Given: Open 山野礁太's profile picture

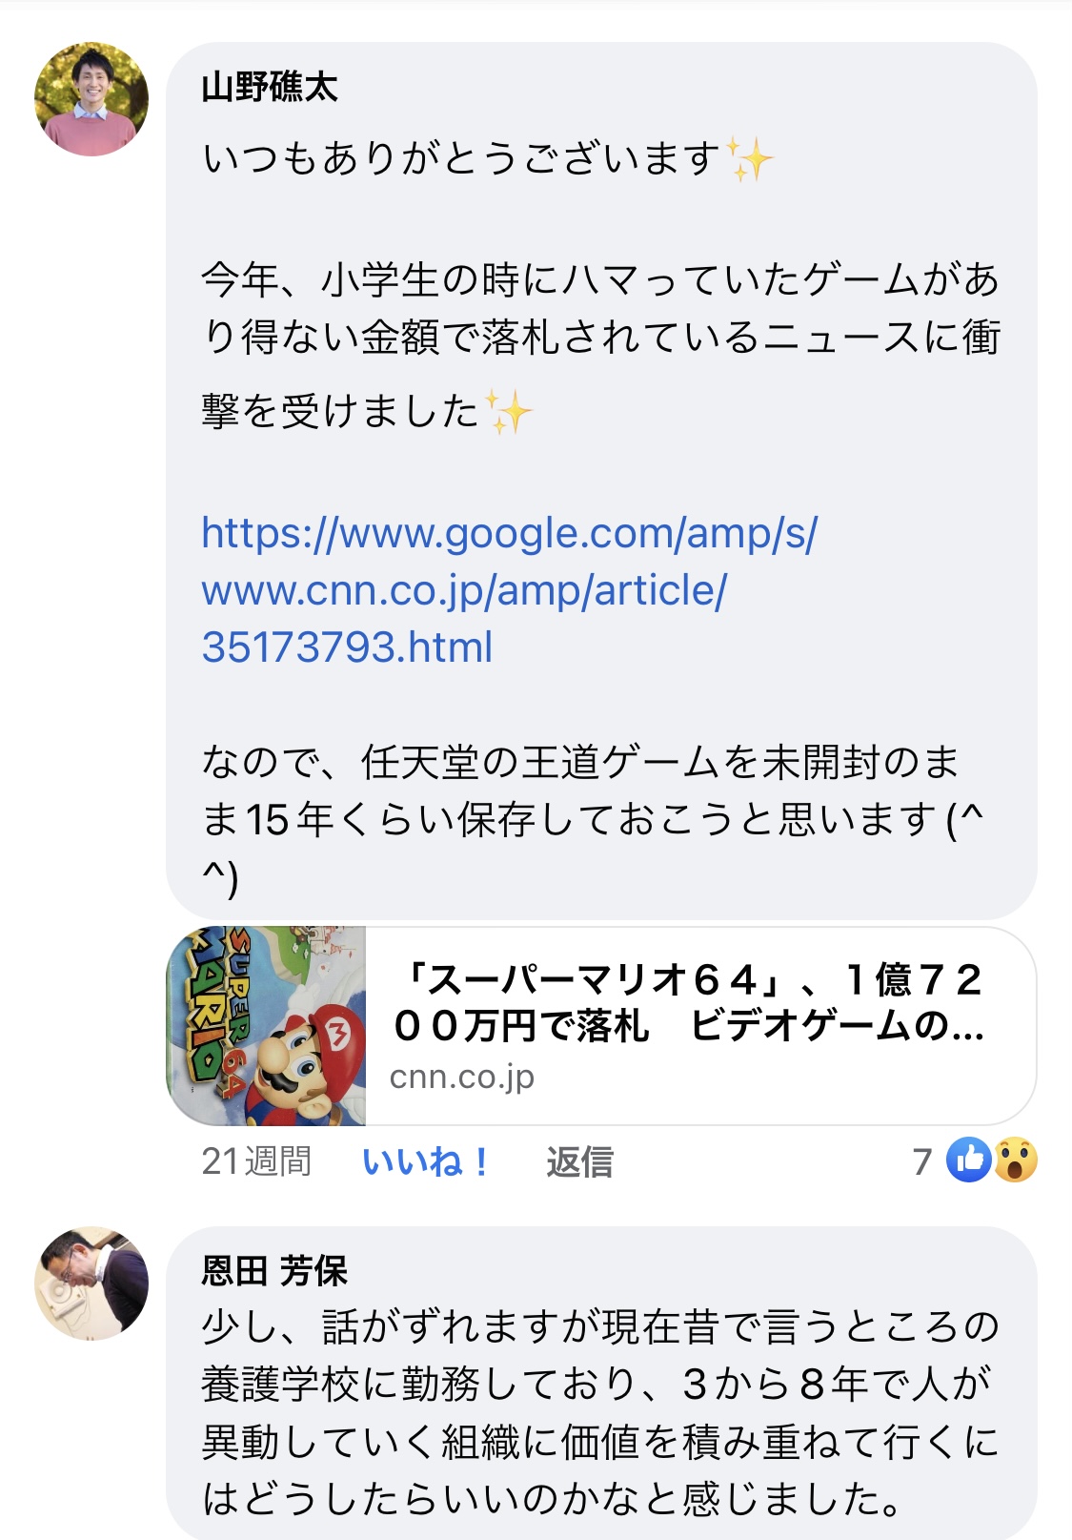Looking at the screenshot, I should [x=91, y=99].
